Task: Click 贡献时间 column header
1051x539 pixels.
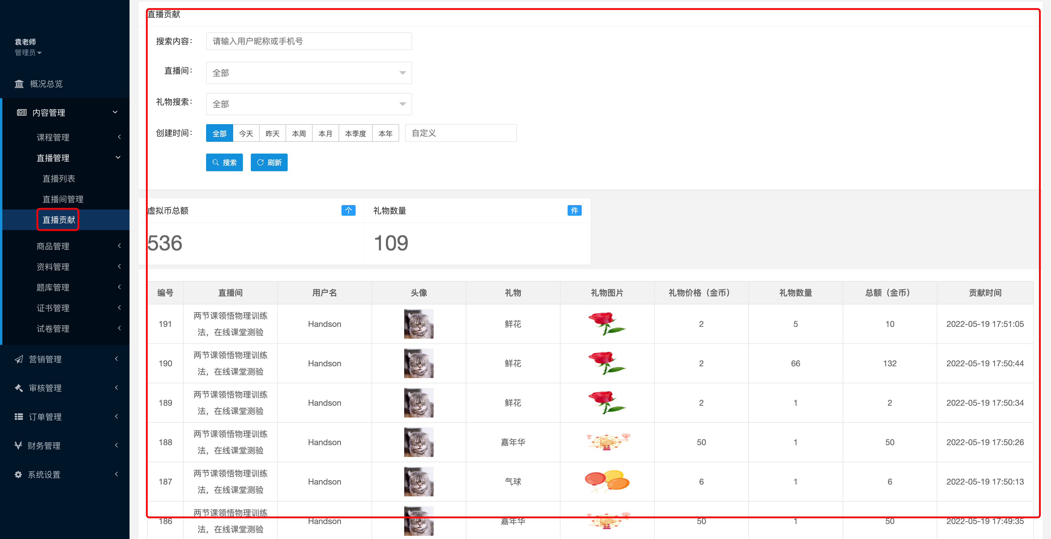Action: 985,293
